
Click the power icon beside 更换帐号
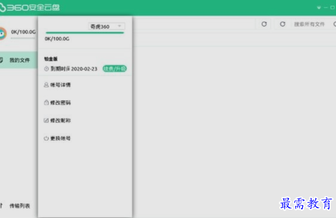tap(46, 138)
